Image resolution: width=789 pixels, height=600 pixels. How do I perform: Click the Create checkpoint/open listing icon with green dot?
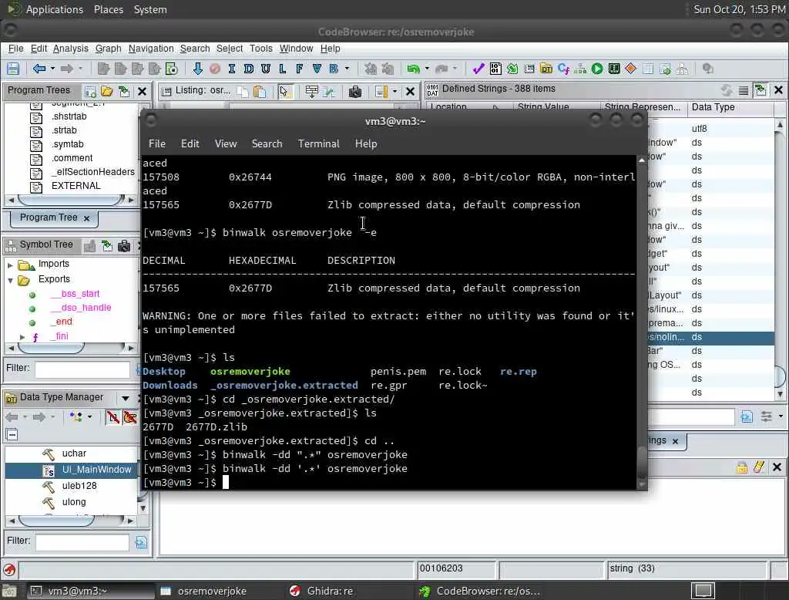tap(172, 69)
